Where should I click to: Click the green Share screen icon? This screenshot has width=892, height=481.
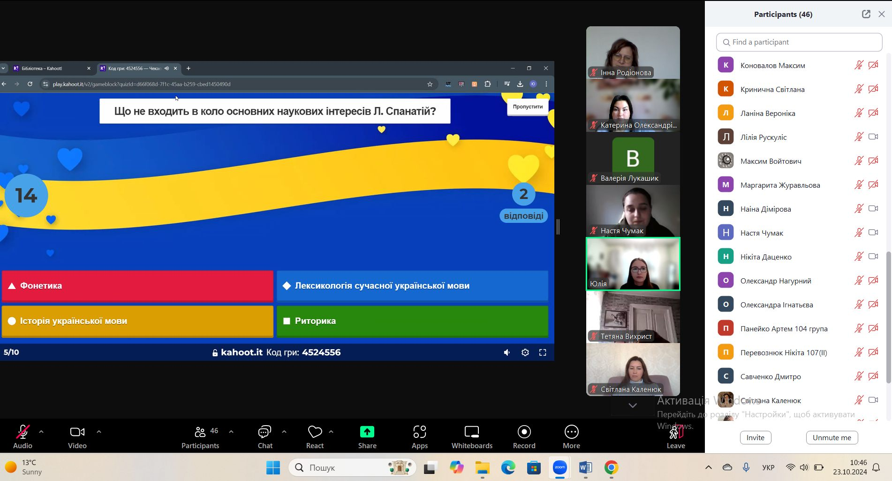pyautogui.click(x=367, y=432)
